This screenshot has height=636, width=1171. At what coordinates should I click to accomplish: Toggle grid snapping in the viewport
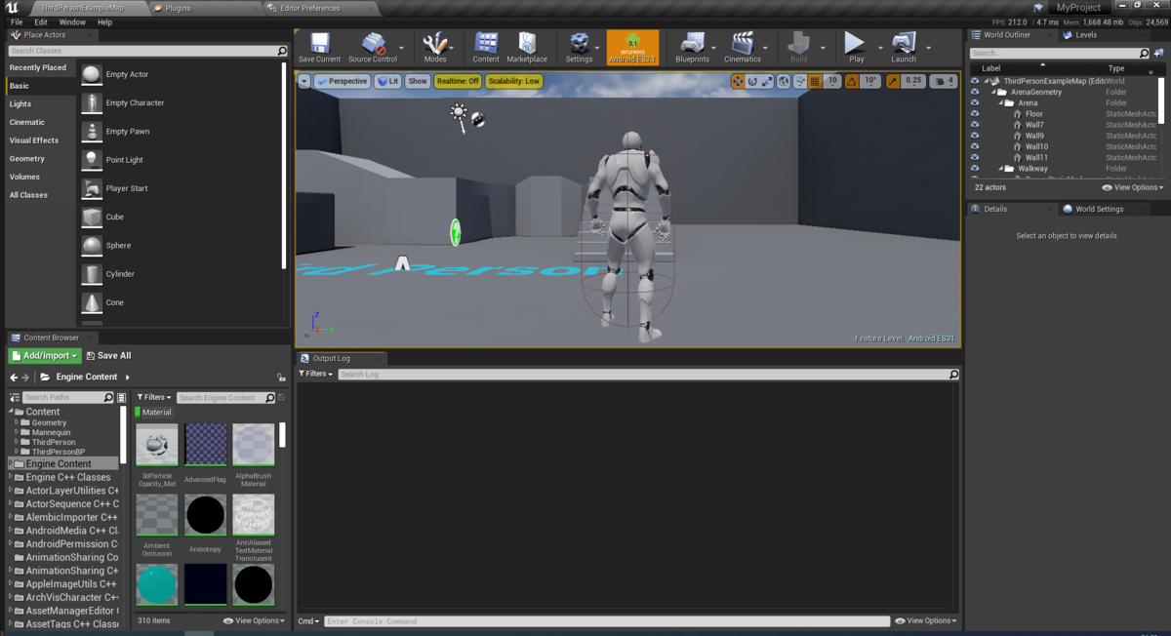tap(815, 82)
